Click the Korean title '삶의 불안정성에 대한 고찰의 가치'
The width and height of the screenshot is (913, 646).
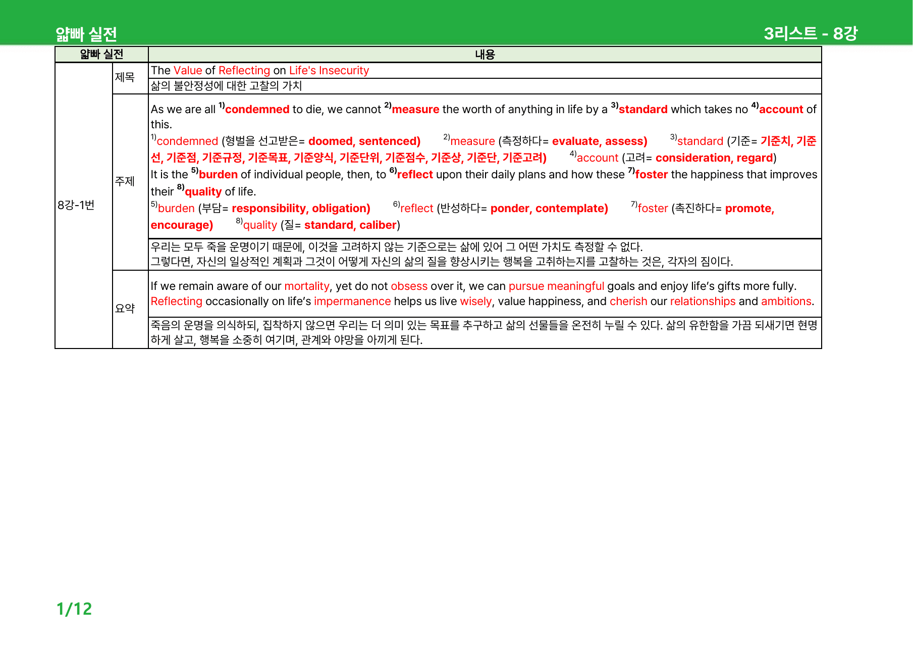pos(226,86)
